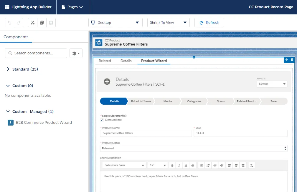Open the Jump to Details dropdown
The image size is (297, 192).
[x=272, y=84]
